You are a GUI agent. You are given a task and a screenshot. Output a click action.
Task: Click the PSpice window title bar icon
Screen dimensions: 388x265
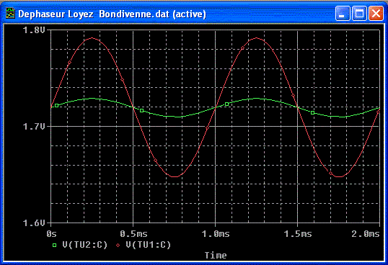point(10,14)
